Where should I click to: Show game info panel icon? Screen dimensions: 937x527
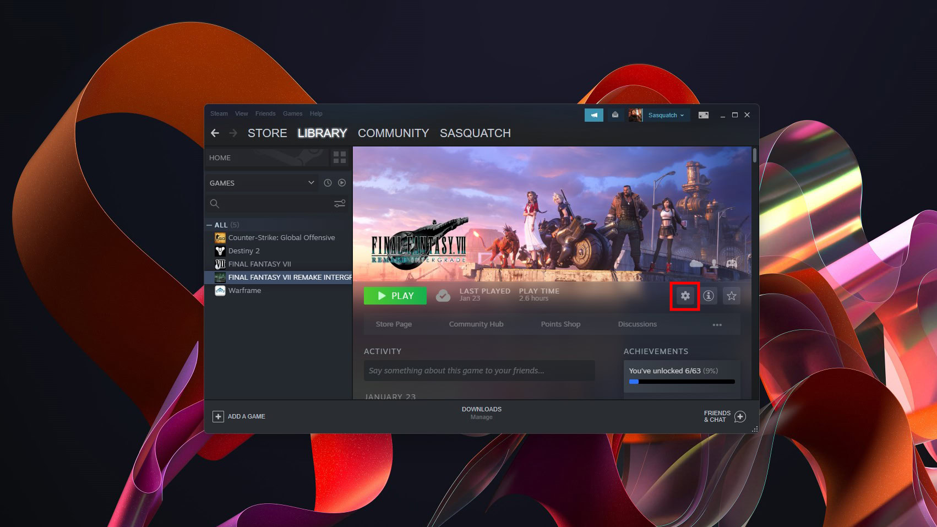tap(709, 296)
